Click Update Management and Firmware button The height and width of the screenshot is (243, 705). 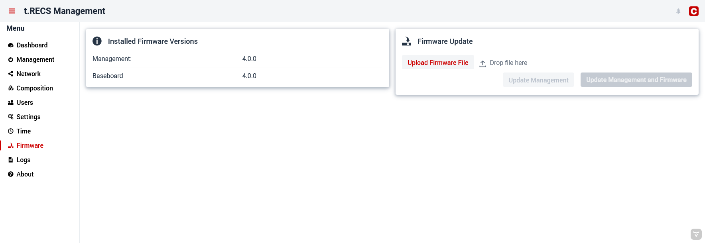[636, 80]
